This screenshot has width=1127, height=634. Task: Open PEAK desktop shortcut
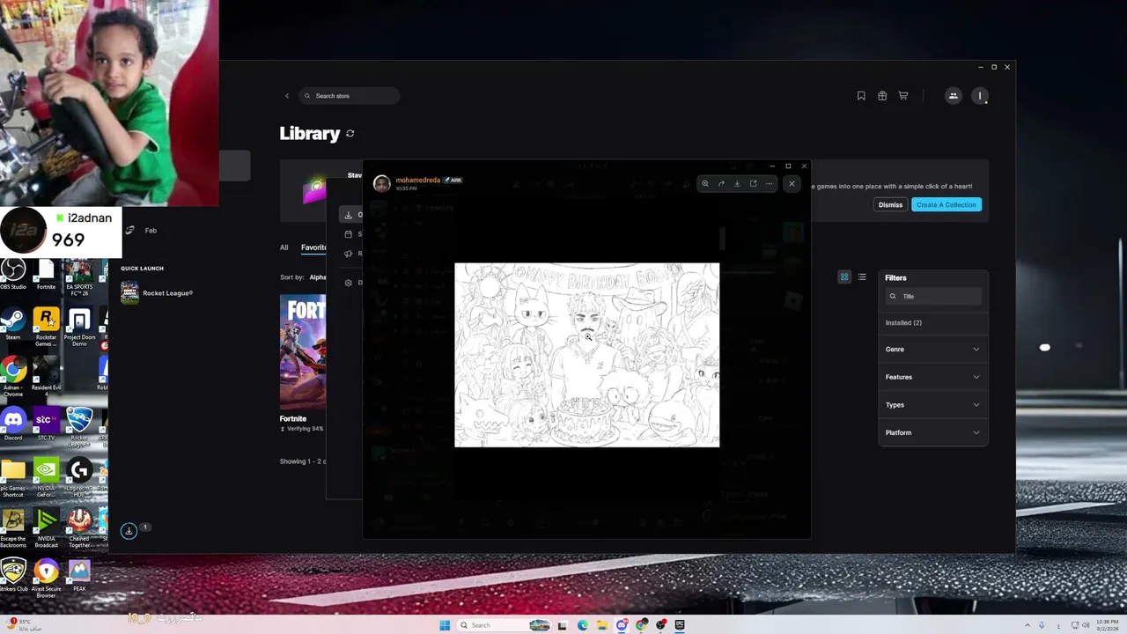click(x=79, y=576)
